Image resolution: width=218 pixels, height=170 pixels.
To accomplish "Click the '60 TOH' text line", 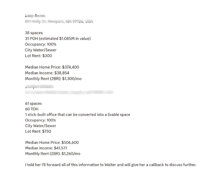I will tap(32, 109).
